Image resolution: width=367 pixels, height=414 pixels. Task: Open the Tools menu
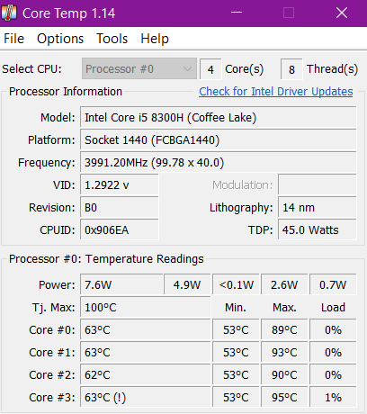pyautogui.click(x=112, y=39)
